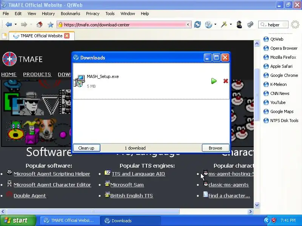The height and width of the screenshot is (226, 302).
Task: Open a new tab with page icon
Action: 4,36
